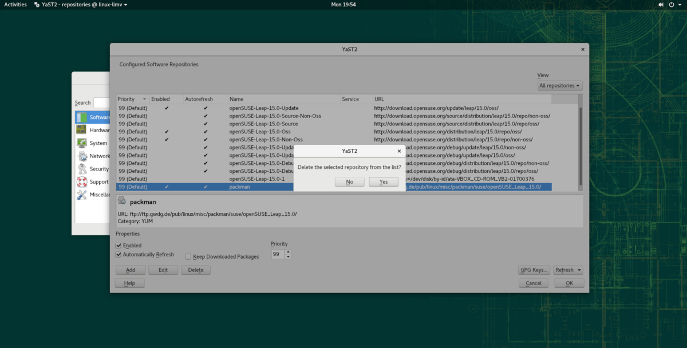Click the ata-VBOX_CD-ROM URL cell
Viewport: 687px width, 348px height.
tap(469, 179)
